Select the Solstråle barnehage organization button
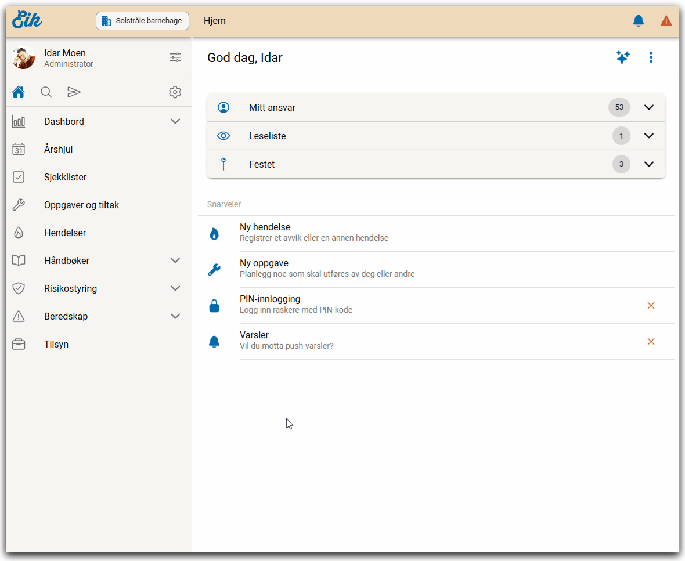This screenshot has height=561, width=685. 142,21
